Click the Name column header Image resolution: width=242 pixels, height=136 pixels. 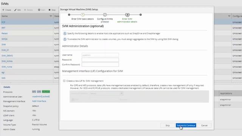[x=26, y=16]
